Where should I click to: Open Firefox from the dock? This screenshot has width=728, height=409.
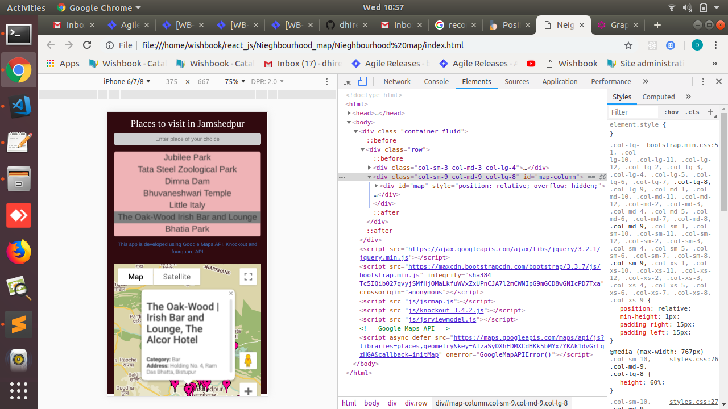pos(19,252)
